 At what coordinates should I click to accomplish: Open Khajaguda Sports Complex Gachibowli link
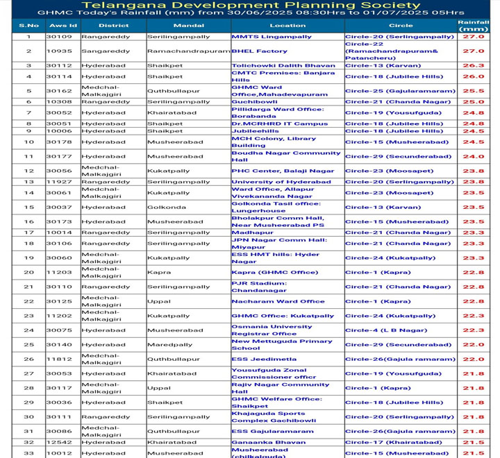tap(274, 417)
